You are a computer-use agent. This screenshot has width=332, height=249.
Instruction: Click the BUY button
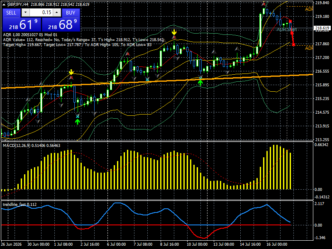pos(71,13)
